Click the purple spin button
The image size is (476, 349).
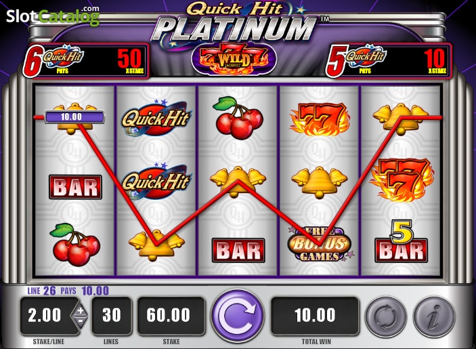pyautogui.click(x=238, y=316)
